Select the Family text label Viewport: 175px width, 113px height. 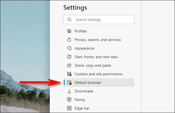(x=80, y=100)
